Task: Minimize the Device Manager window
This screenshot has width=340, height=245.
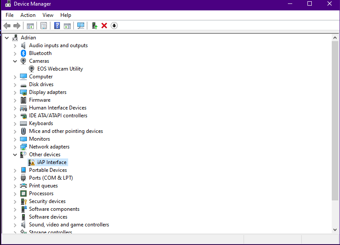Action: click(290, 3)
